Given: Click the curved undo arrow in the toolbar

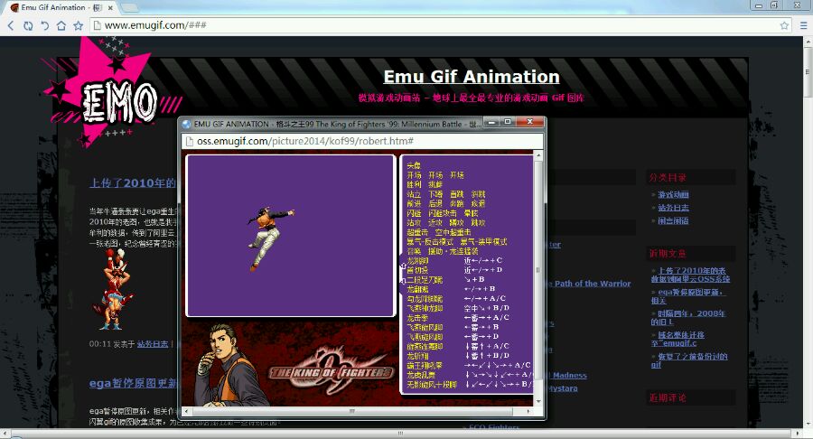Looking at the screenshot, I should (x=44, y=25).
